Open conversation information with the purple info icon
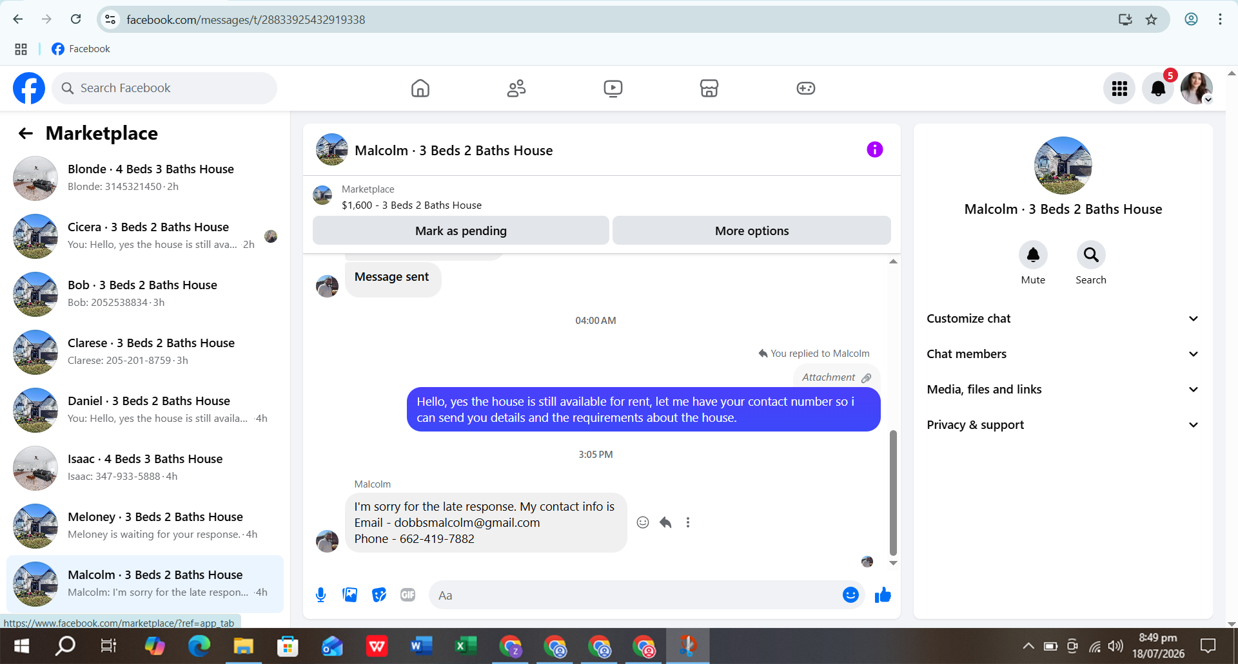 [x=874, y=149]
